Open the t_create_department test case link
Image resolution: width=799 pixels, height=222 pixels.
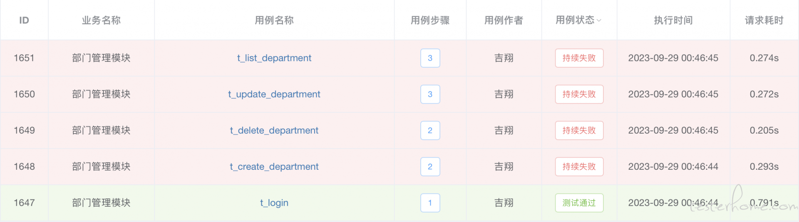click(274, 166)
